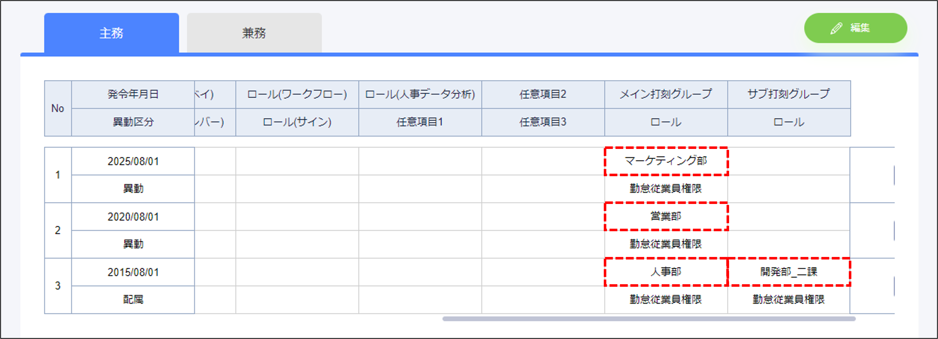Click the green 編集 button
Image resolution: width=938 pixels, height=339 pixels.
tap(855, 28)
